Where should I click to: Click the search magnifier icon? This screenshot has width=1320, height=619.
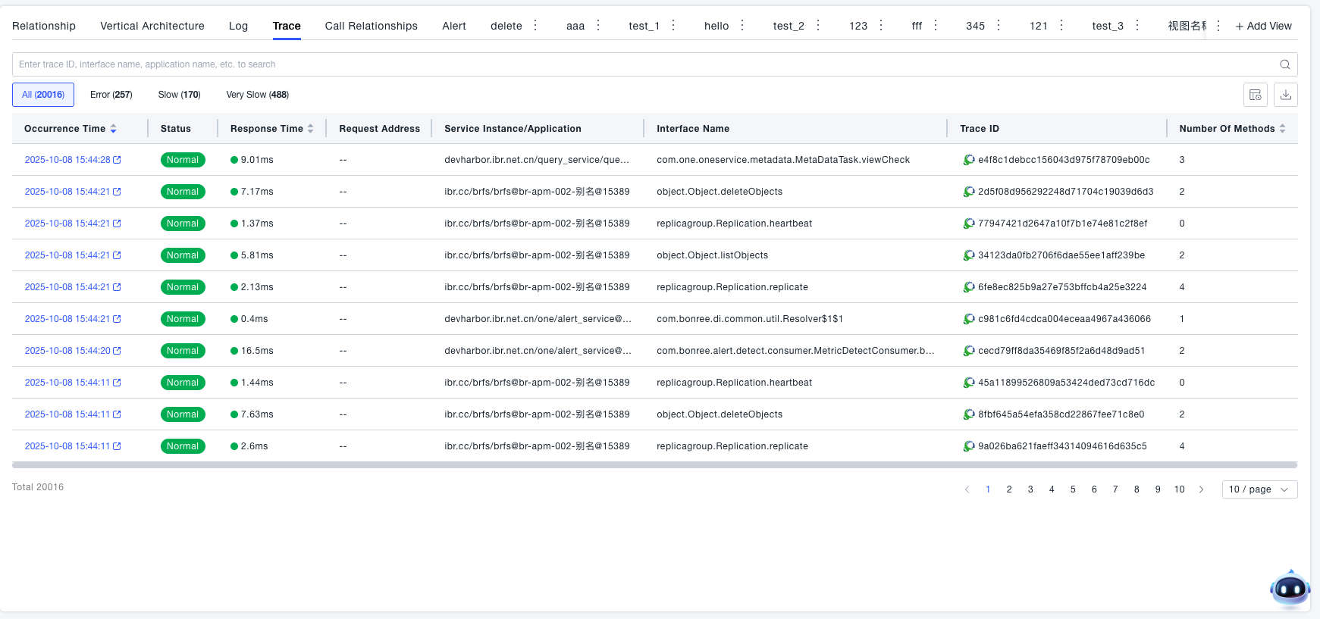pyautogui.click(x=1284, y=64)
